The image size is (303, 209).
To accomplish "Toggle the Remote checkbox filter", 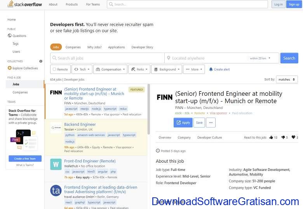I will pyautogui.click(x=54, y=69).
